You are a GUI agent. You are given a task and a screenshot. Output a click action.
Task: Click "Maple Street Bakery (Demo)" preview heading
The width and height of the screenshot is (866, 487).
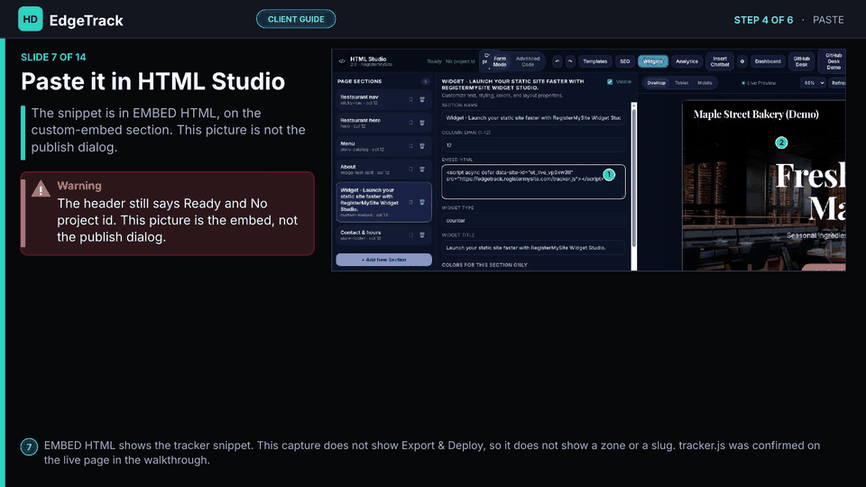tap(756, 115)
